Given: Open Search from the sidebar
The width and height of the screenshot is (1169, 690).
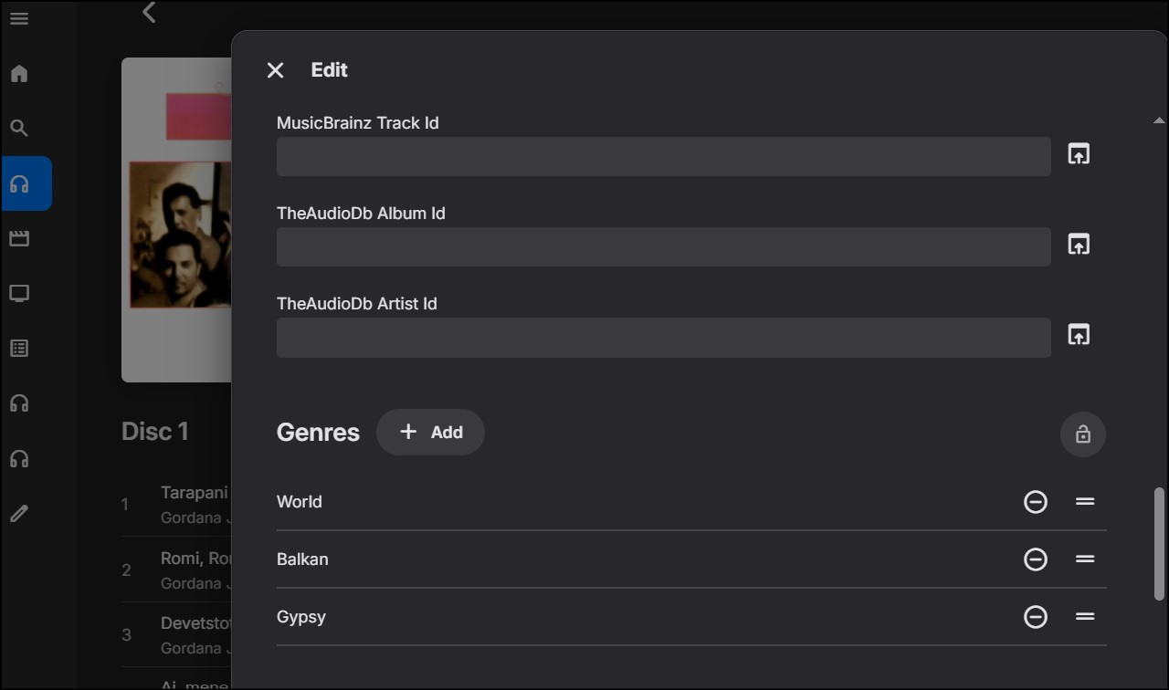Looking at the screenshot, I should (19, 129).
